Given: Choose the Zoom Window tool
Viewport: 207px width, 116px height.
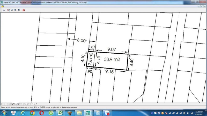Looking at the screenshot, I should (15, 10).
